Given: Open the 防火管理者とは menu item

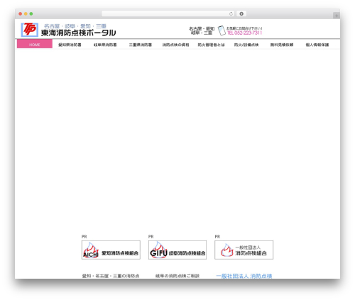Looking at the screenshot, I should [x=211, y=45].
